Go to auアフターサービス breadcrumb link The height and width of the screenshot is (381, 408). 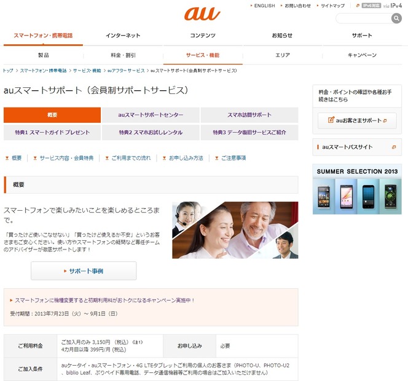(x=126, y=71)
